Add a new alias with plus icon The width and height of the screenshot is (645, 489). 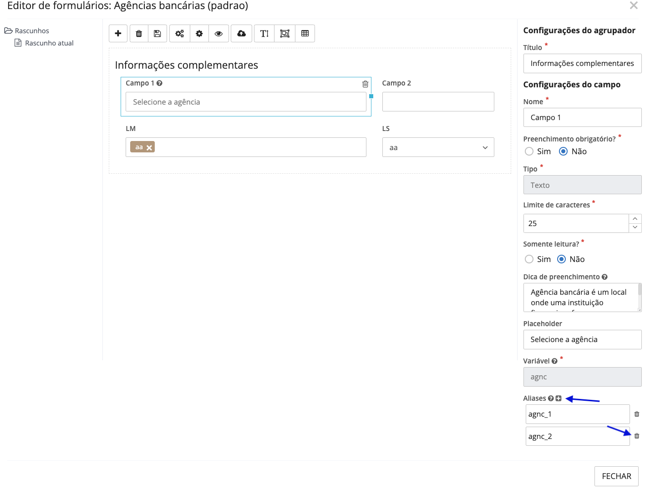click(559, 398)
